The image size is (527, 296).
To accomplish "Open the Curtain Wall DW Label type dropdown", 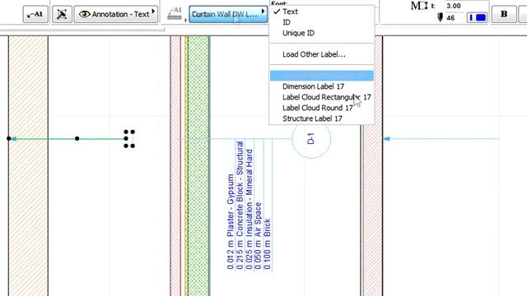I will click(x=228, y=14).
